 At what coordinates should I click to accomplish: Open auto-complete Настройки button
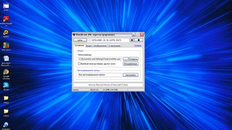coord(130,75)
